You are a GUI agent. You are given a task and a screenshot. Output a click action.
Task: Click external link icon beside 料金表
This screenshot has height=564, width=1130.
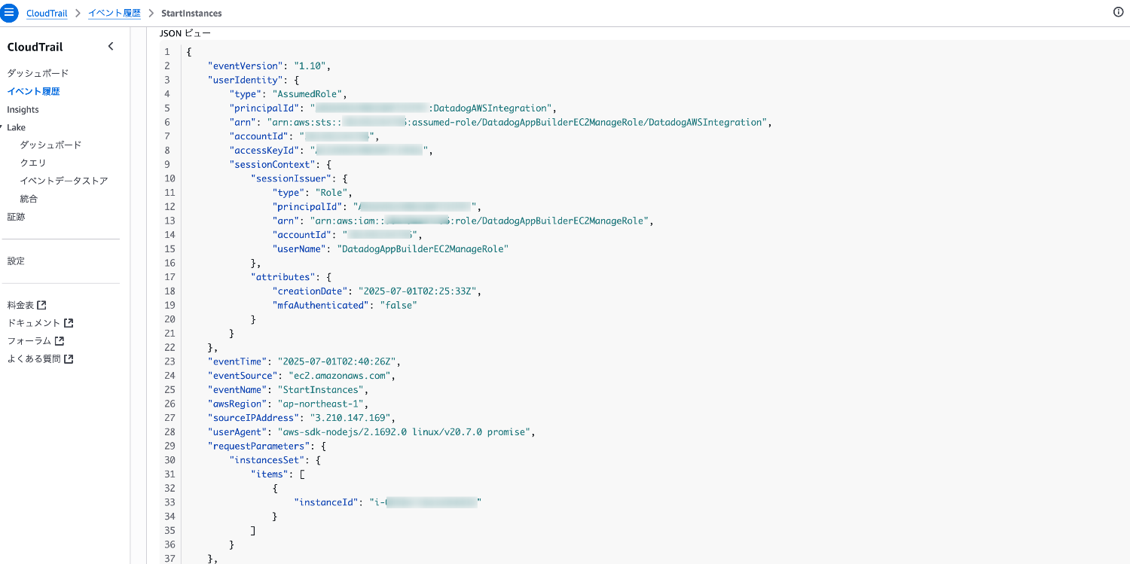[x=42, y=305]
